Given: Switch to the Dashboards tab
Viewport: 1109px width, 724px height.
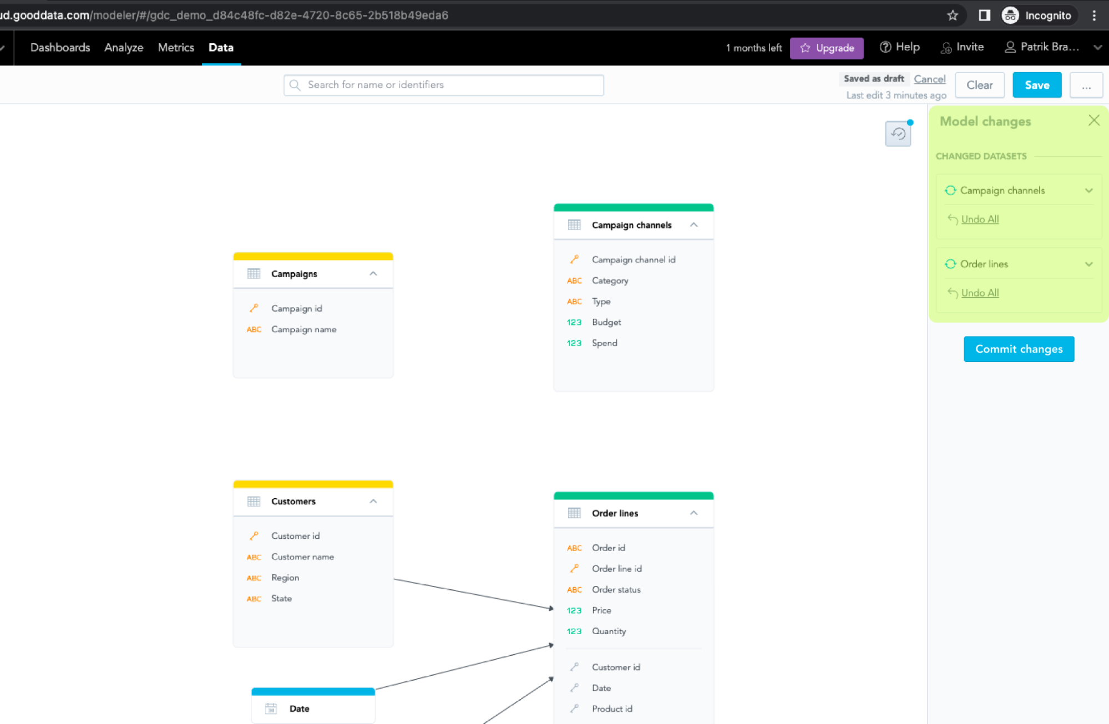Looking at the screenshot, I should coord(60,47).
